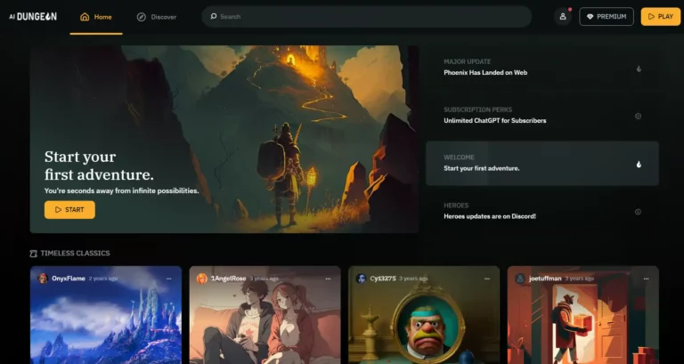Click the PREMIUM button

coord(607,17)
